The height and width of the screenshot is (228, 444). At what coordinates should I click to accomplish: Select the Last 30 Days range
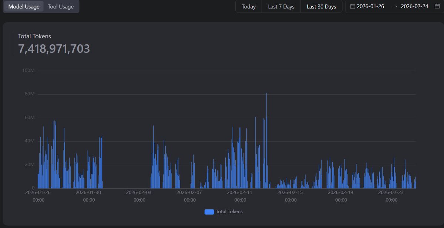tap(322, 7)
